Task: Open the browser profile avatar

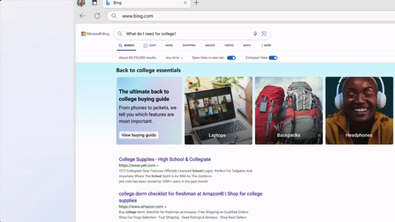Action: pos(81,3)
